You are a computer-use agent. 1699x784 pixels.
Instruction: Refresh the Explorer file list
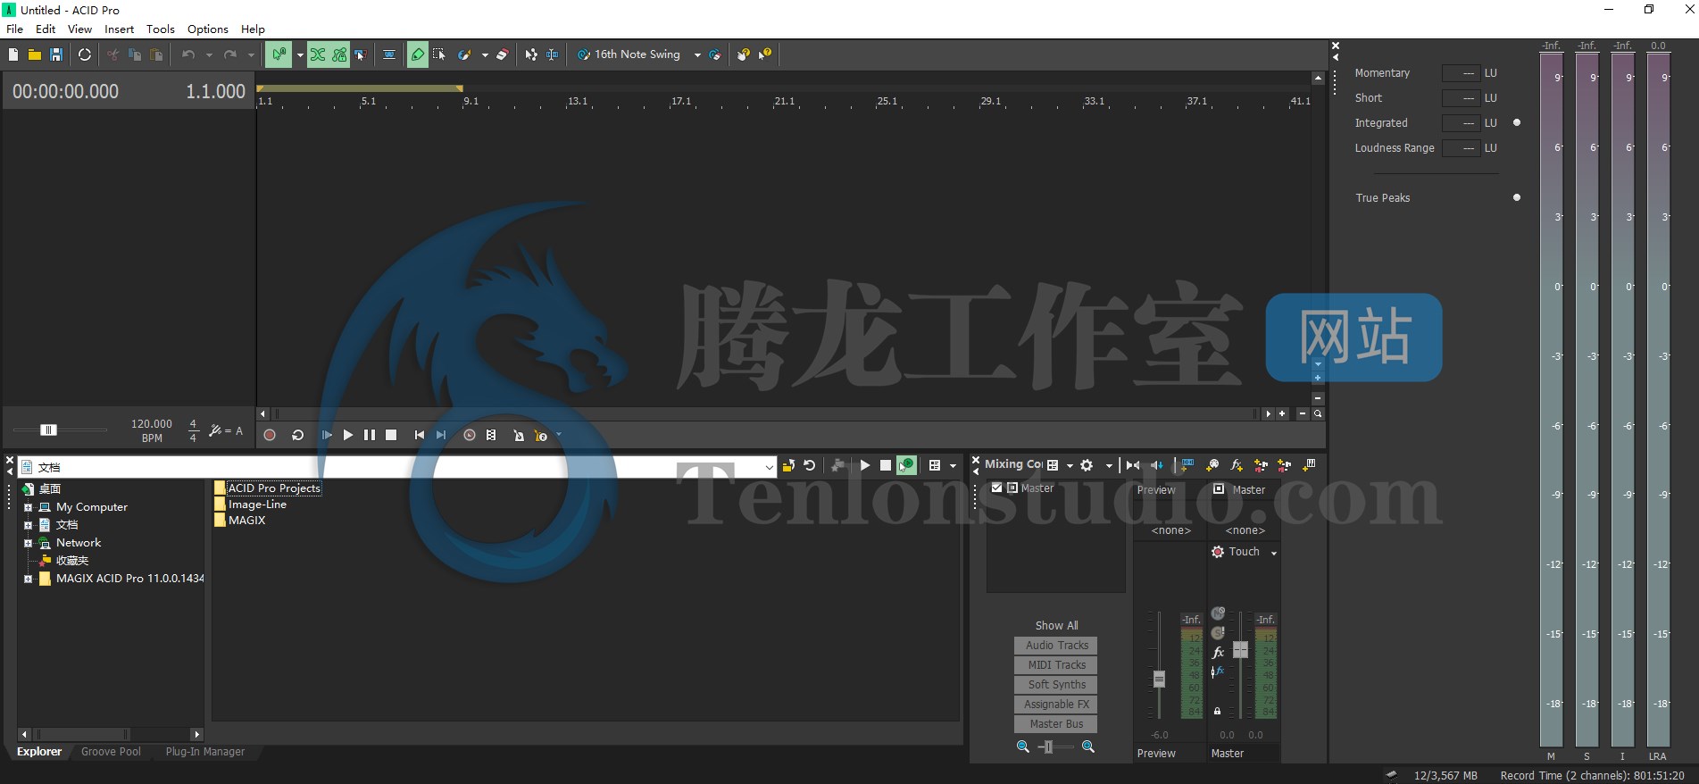coord(810,465)
